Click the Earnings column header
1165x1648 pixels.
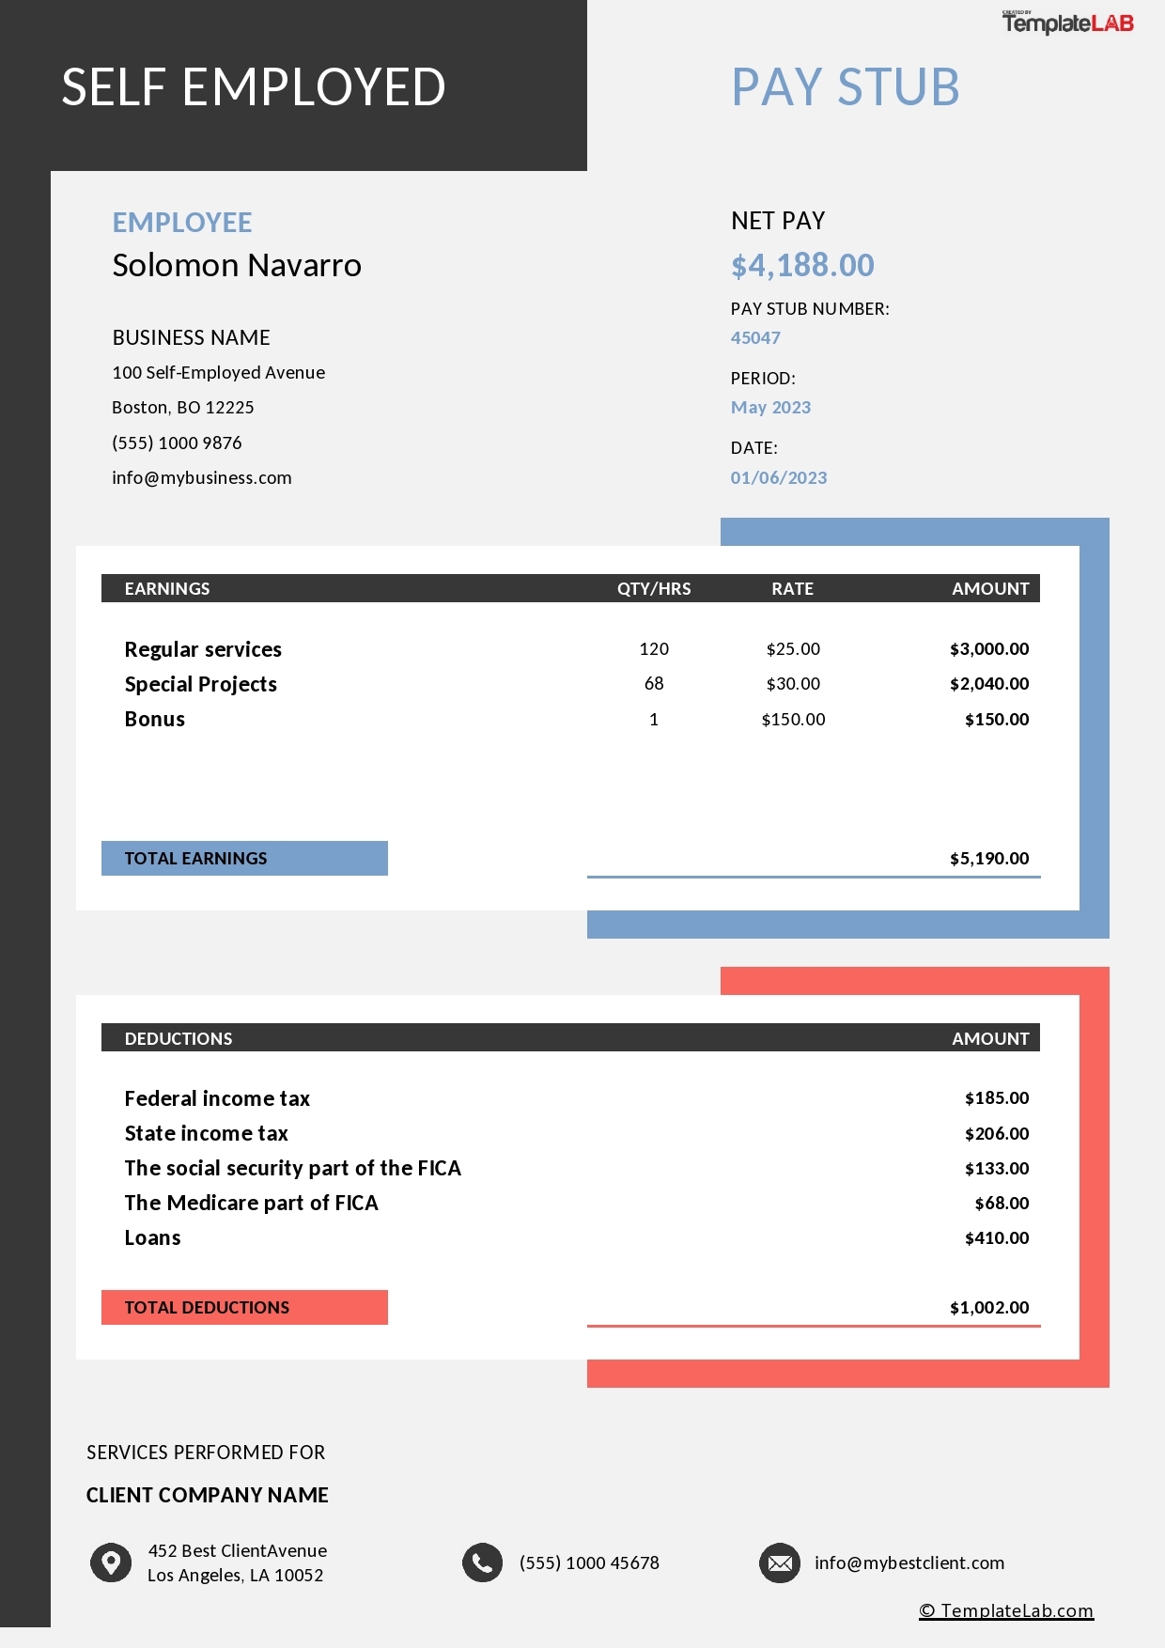pos(167,588)
